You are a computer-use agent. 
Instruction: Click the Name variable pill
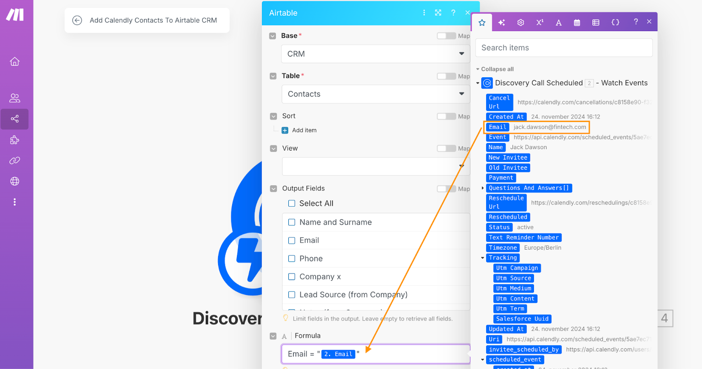point(496,147)
